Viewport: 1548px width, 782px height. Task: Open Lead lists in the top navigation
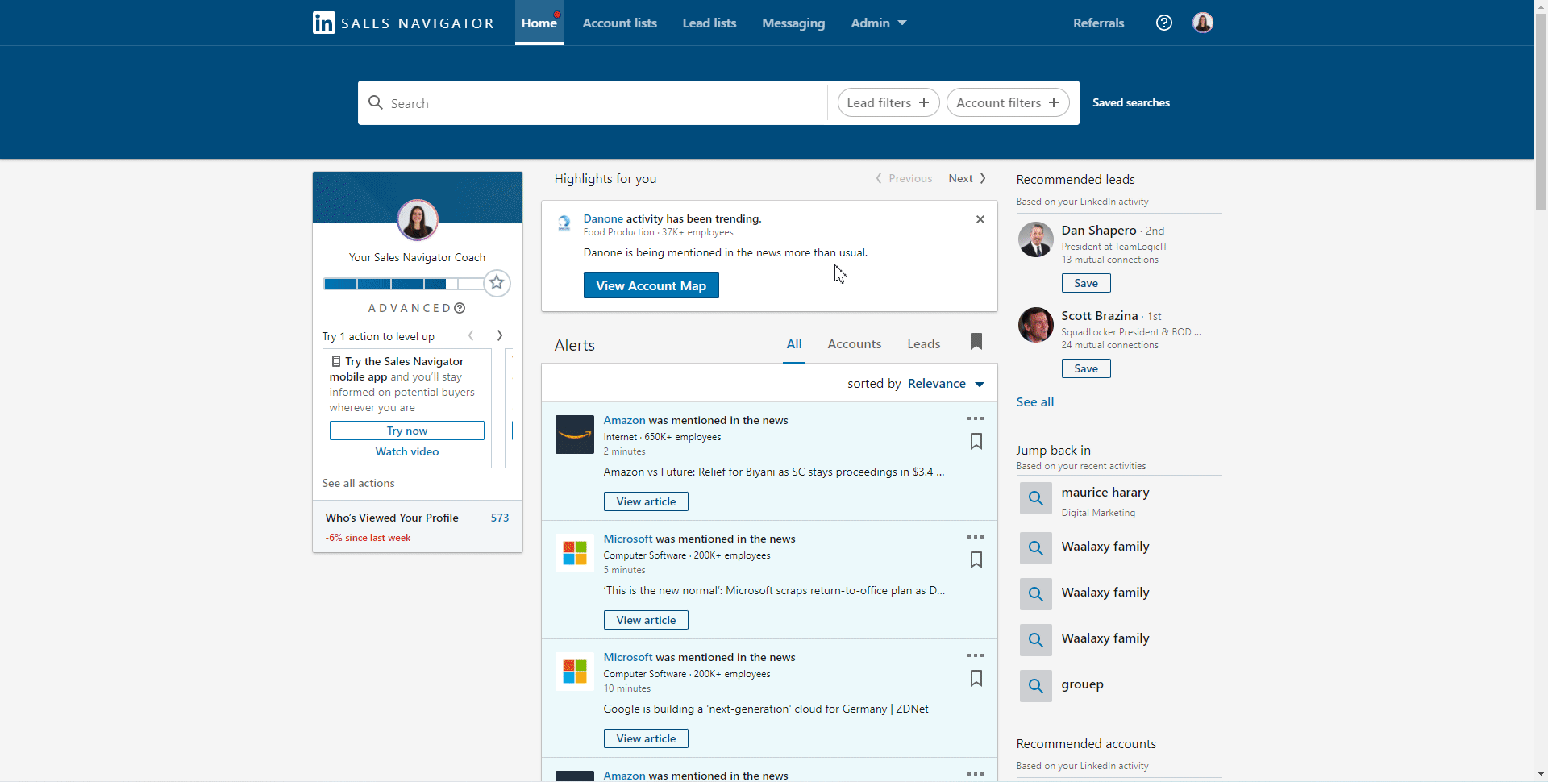click(x=709, y=23)
